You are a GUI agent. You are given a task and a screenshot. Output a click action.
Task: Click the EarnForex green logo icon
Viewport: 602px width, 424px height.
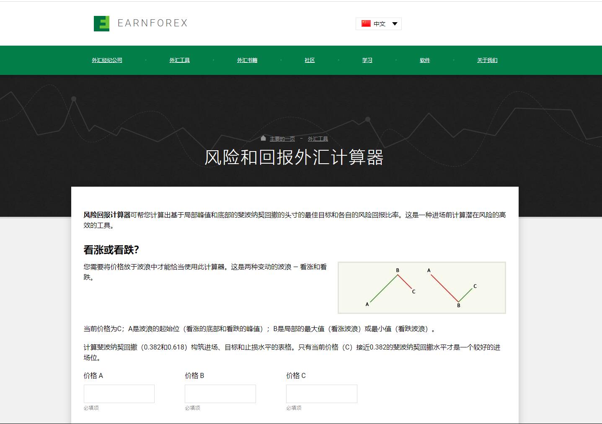coord(101,23)
